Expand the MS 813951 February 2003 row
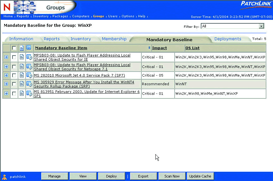This screenshot has width=273, height=181. 6,93
